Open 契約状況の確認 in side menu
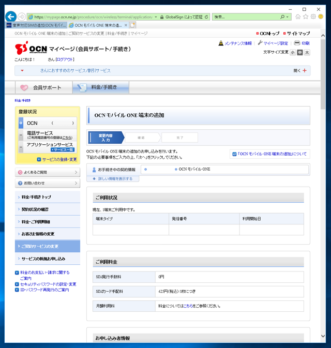 click(x=48, y=209)
